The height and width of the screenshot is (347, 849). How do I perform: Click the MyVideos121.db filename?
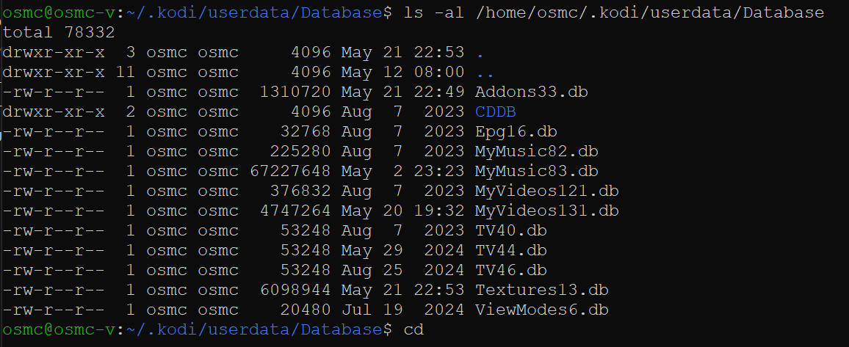[547, 191]
